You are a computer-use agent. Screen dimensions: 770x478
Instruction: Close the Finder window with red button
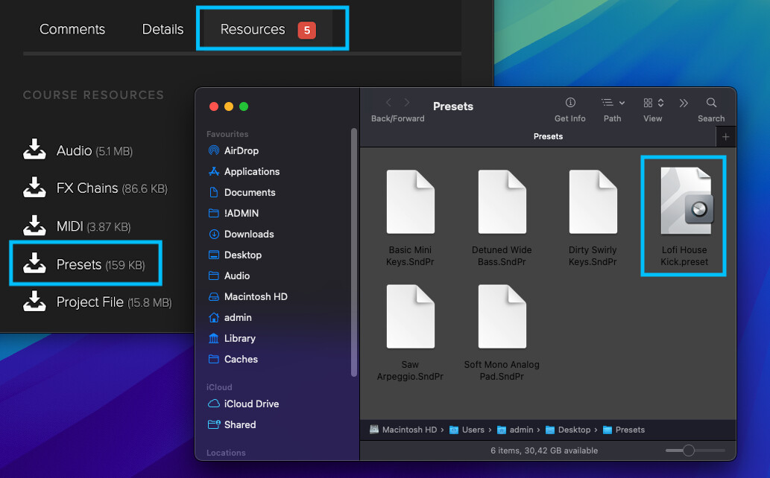click(214, 106)
